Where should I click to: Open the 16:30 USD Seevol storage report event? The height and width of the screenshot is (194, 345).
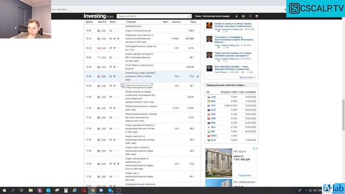pyautogui.click(x=139, y=67)
